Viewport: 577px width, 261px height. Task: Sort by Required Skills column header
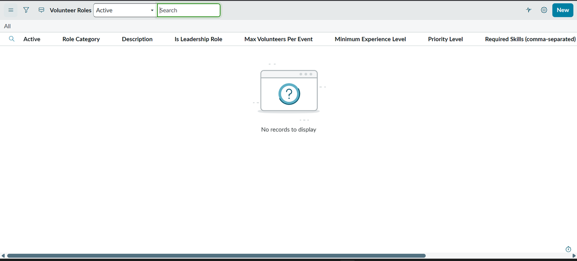530,39
